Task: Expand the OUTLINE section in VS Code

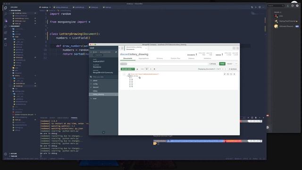Action: (14, 153)
